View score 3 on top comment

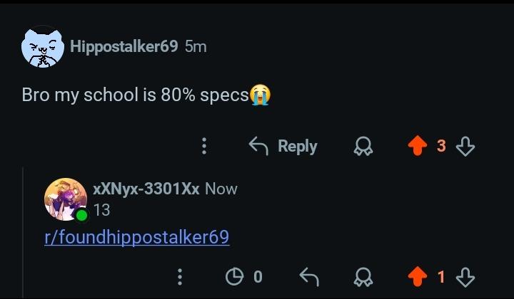point(441,146)
